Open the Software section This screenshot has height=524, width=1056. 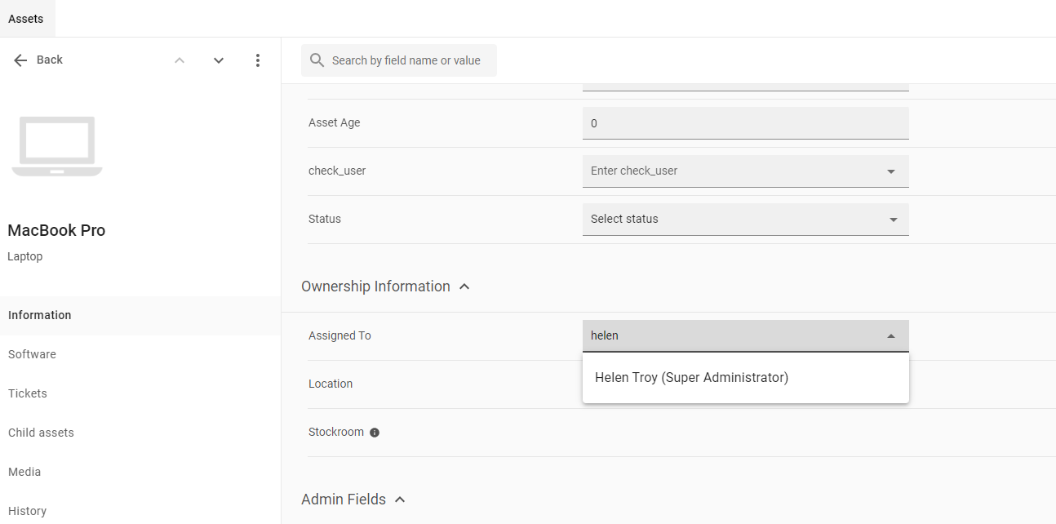click(x=33, y=354)
